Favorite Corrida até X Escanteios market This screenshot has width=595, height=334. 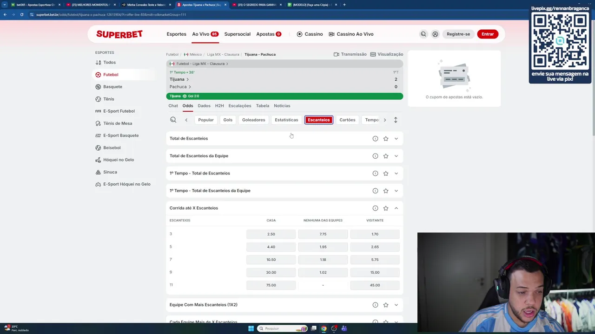coord(386,208)
